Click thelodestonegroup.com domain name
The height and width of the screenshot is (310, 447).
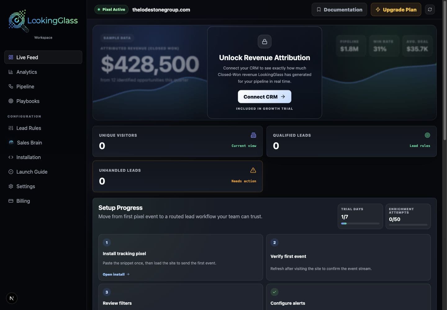click(161, 10)
